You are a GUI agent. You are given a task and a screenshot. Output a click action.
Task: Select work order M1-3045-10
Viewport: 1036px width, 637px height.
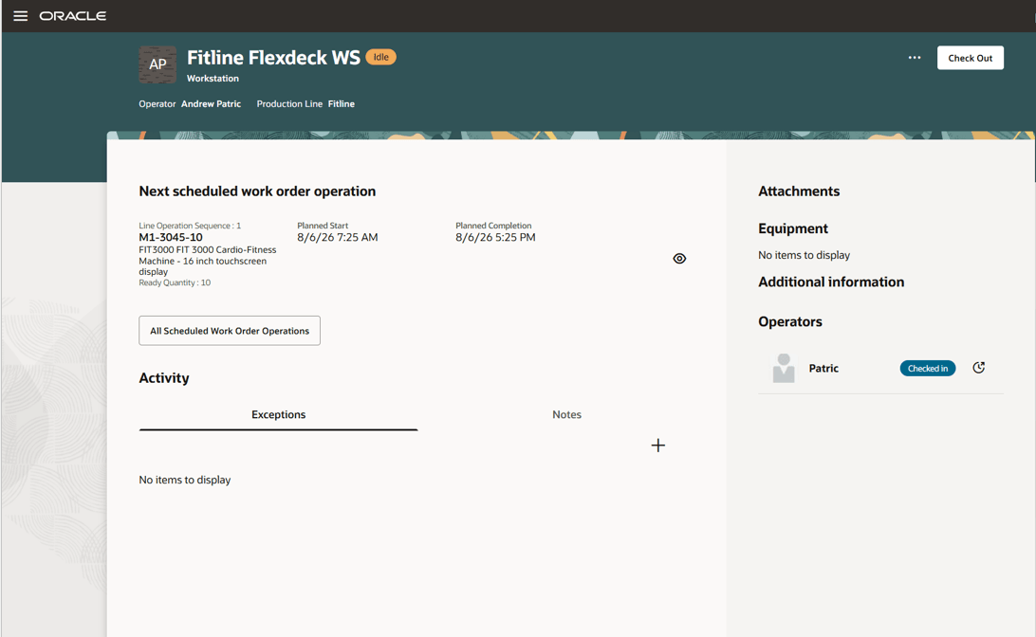point(171,238)
